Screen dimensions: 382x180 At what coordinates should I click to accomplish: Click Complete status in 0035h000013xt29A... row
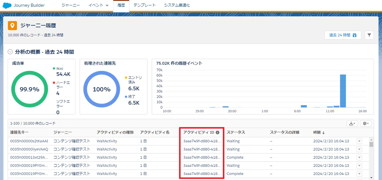click(235, 157)
